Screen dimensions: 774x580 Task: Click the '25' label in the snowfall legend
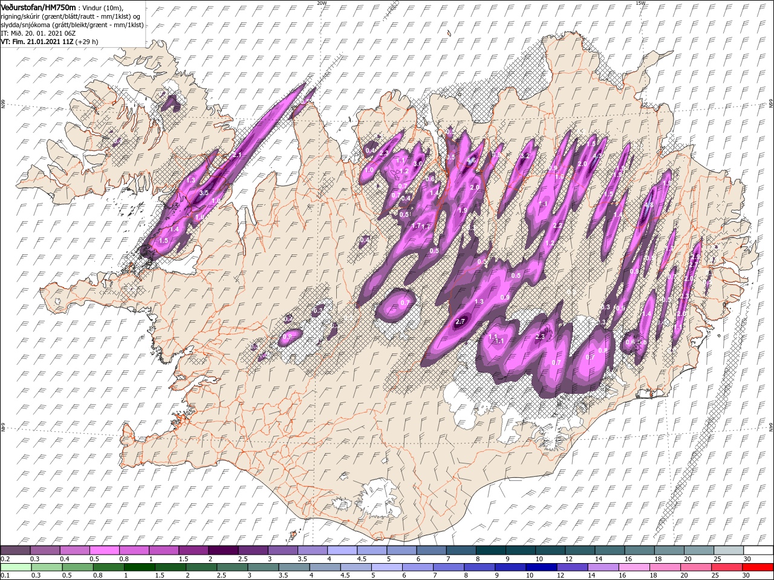[x=717, y=559]
